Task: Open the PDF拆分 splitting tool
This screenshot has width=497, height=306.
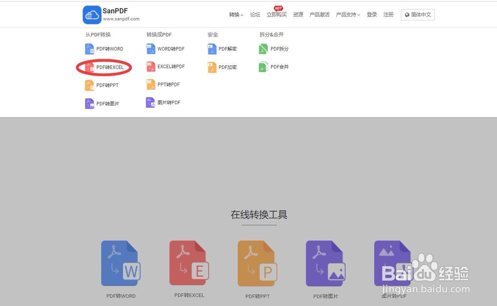Action: pos(280,49)
